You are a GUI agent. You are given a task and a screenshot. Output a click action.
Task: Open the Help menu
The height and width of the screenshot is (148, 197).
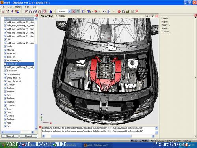click(x=34, y=7)
